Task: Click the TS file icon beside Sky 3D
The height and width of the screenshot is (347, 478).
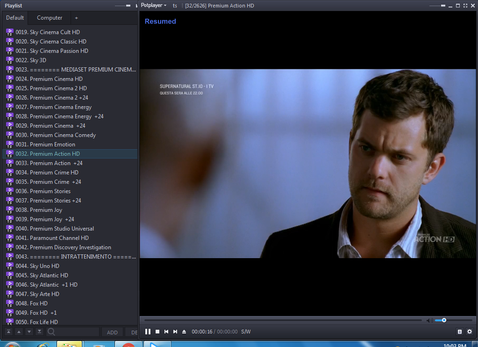Action: [9, 60]
